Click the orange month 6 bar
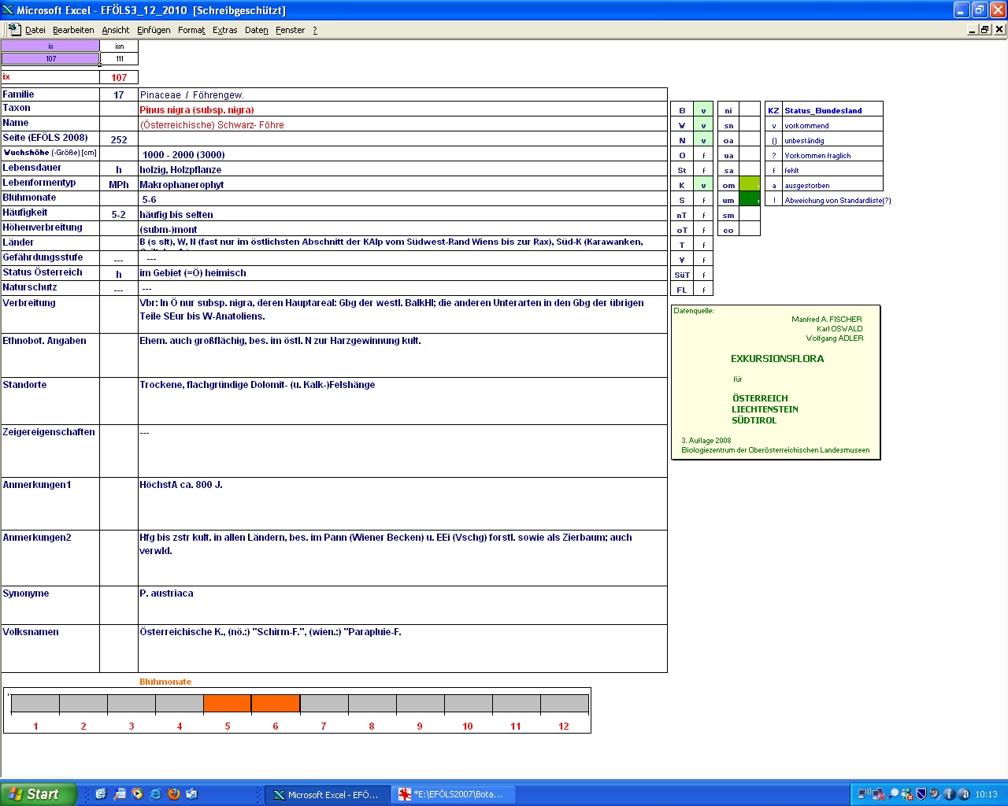 [276, 704]
